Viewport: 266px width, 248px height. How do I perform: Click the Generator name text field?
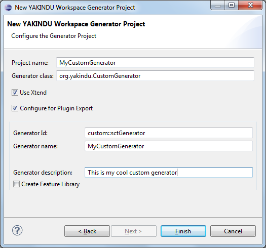pos(169,146)
